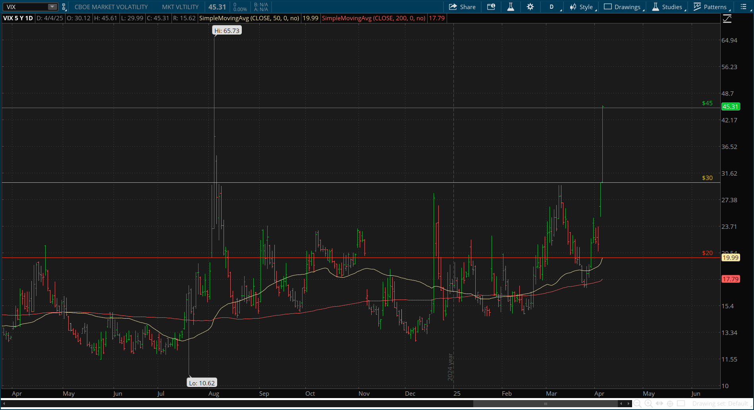
Task: Click the 19.99 moving average price tag
Action: point(731,257)
